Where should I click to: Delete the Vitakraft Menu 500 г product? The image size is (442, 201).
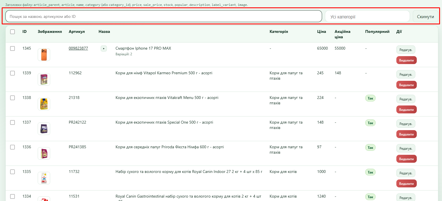(407, 110)
